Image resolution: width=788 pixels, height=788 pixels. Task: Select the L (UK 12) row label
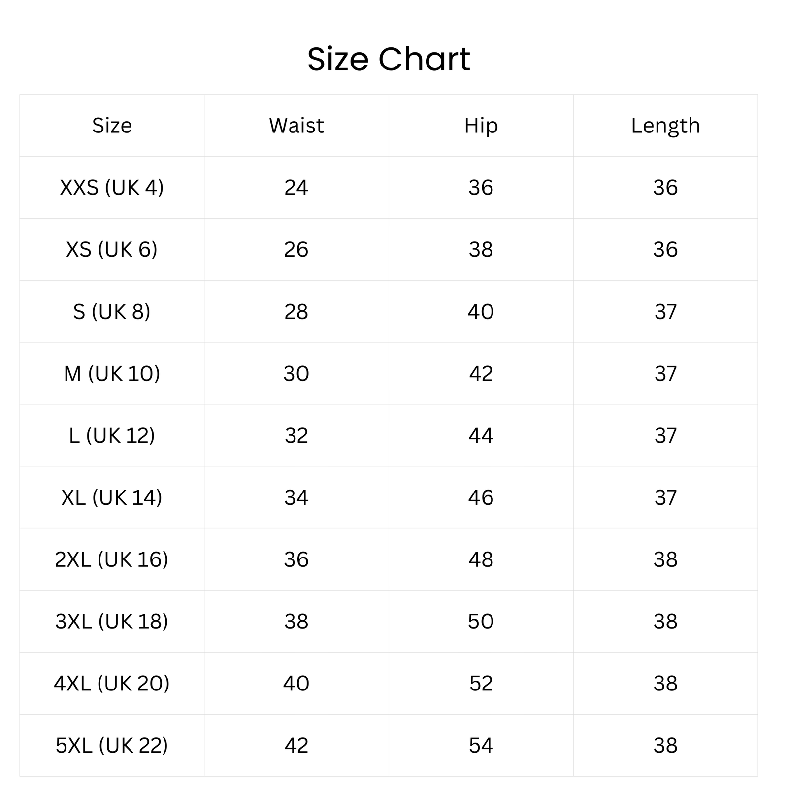(112, 436)
